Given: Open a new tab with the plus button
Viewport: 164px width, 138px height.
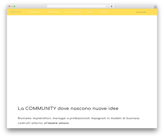Looking at the screenshot, I should [x=155, y=7].
